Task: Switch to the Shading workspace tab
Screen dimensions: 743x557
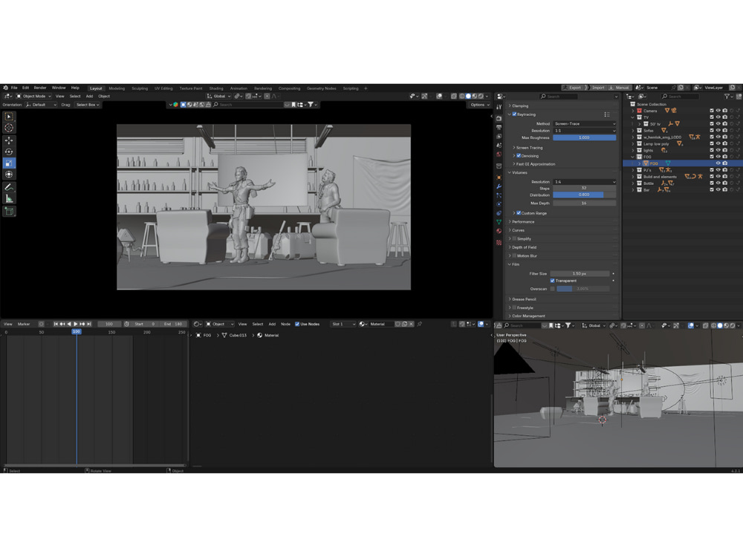Action: click(216, 88)
